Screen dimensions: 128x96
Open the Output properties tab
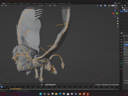121,42
